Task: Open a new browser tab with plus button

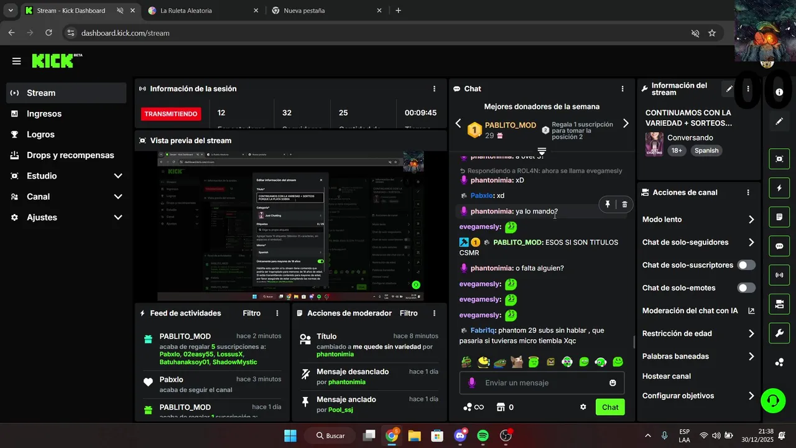Action: (398, 11)
